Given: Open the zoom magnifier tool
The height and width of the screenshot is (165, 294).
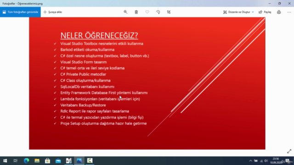Looking at the screenshot, I should (125, 12).
